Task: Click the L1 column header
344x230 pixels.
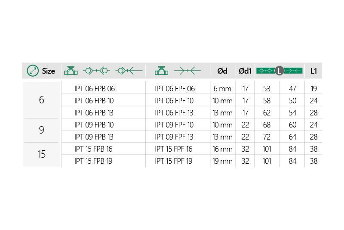Action: (x=313, y=71)
